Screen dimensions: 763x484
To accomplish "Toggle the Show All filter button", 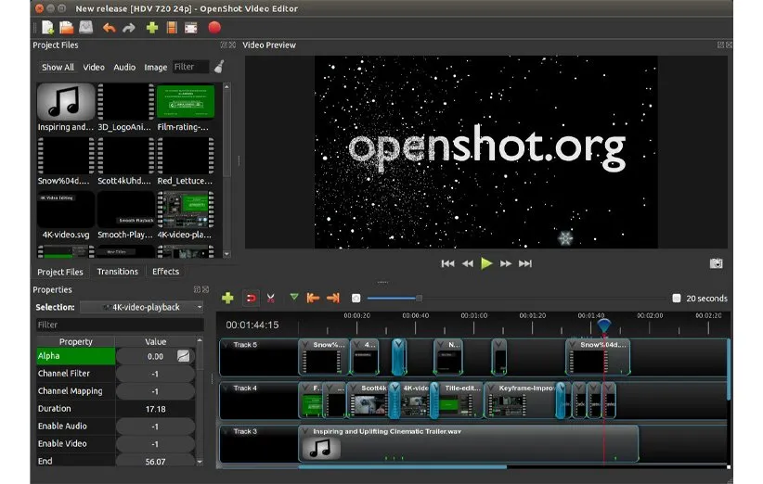I will tap(58, 67).
